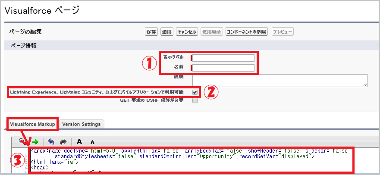Click the search icon in editor toolbar
The width and height of the screenshot is (380, 175).
tap(22, 141)
